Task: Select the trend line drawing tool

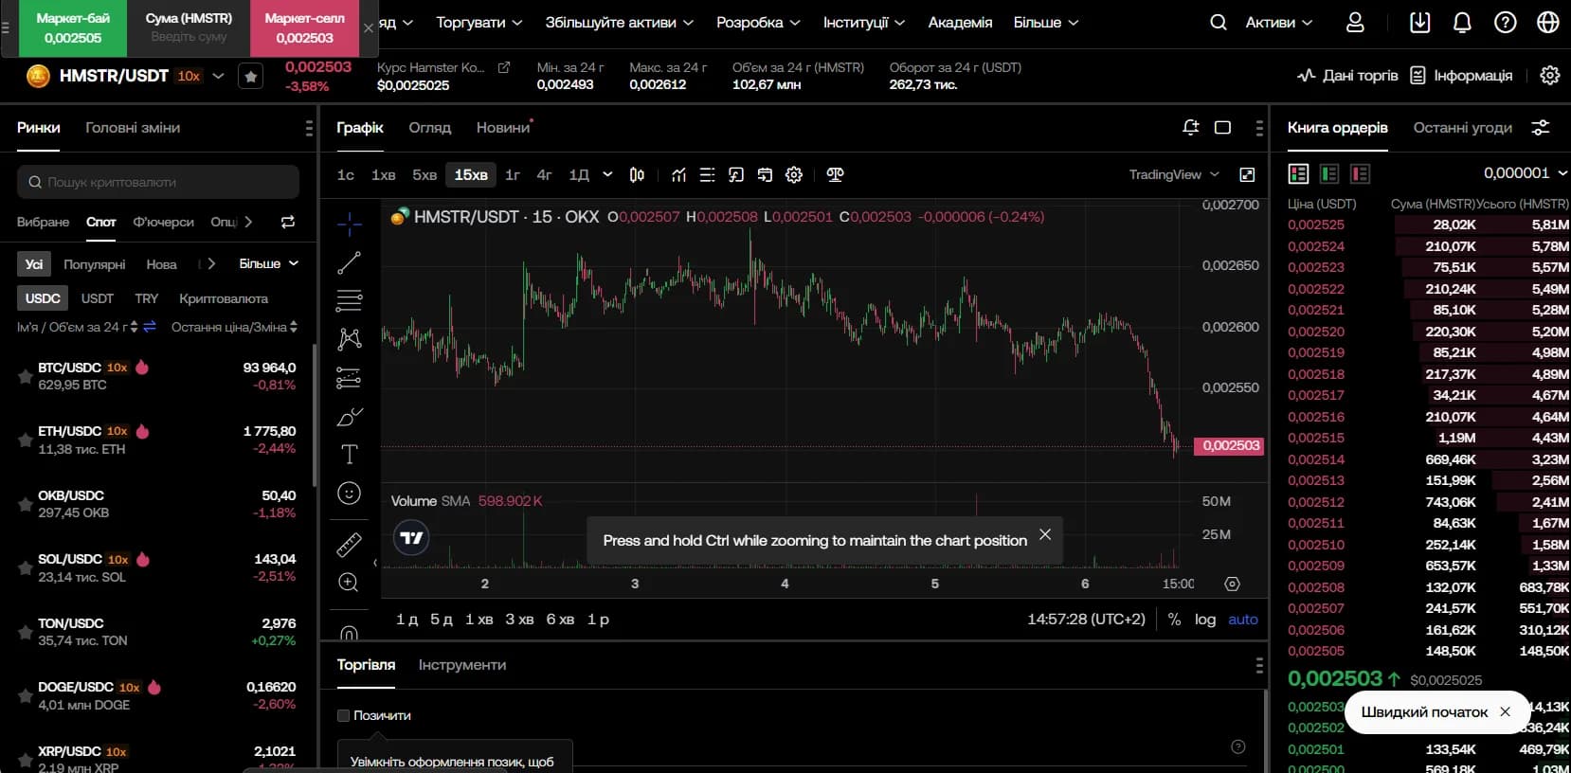Action: coord(349,262)
